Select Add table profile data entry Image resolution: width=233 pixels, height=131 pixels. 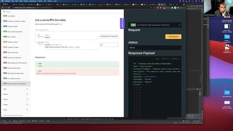(x=16, y=73)
